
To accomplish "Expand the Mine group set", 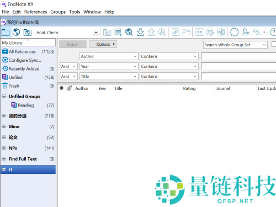I will pyautogui.click(x=4, y=126).
